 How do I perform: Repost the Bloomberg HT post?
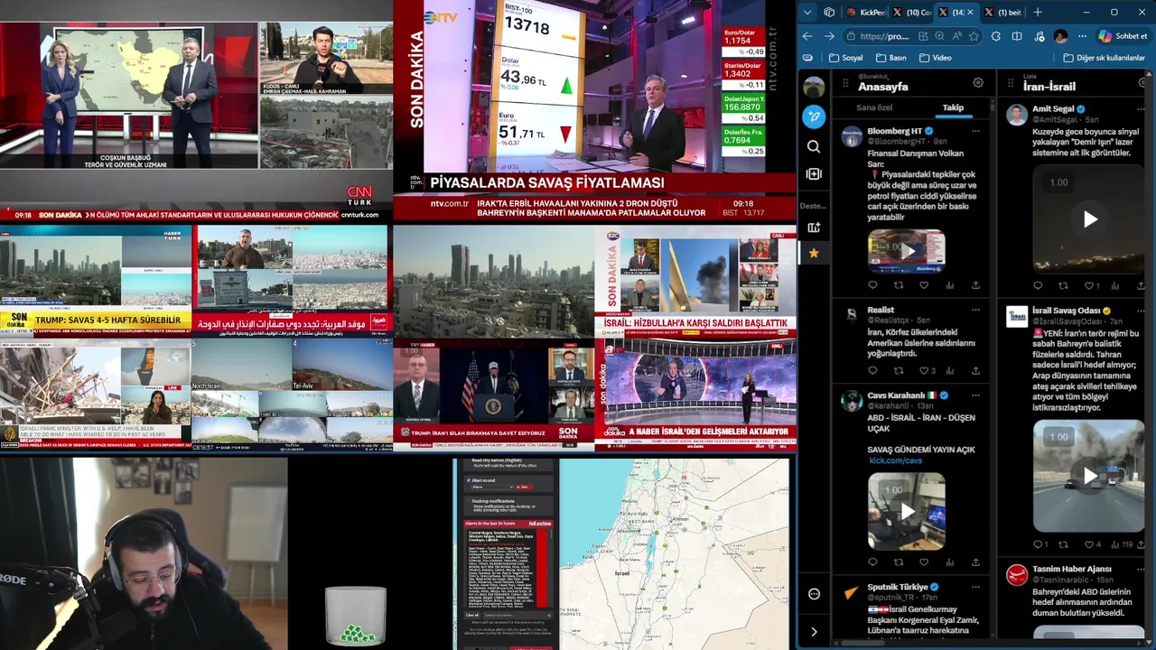pyautogui.click(x=898, y=285)
